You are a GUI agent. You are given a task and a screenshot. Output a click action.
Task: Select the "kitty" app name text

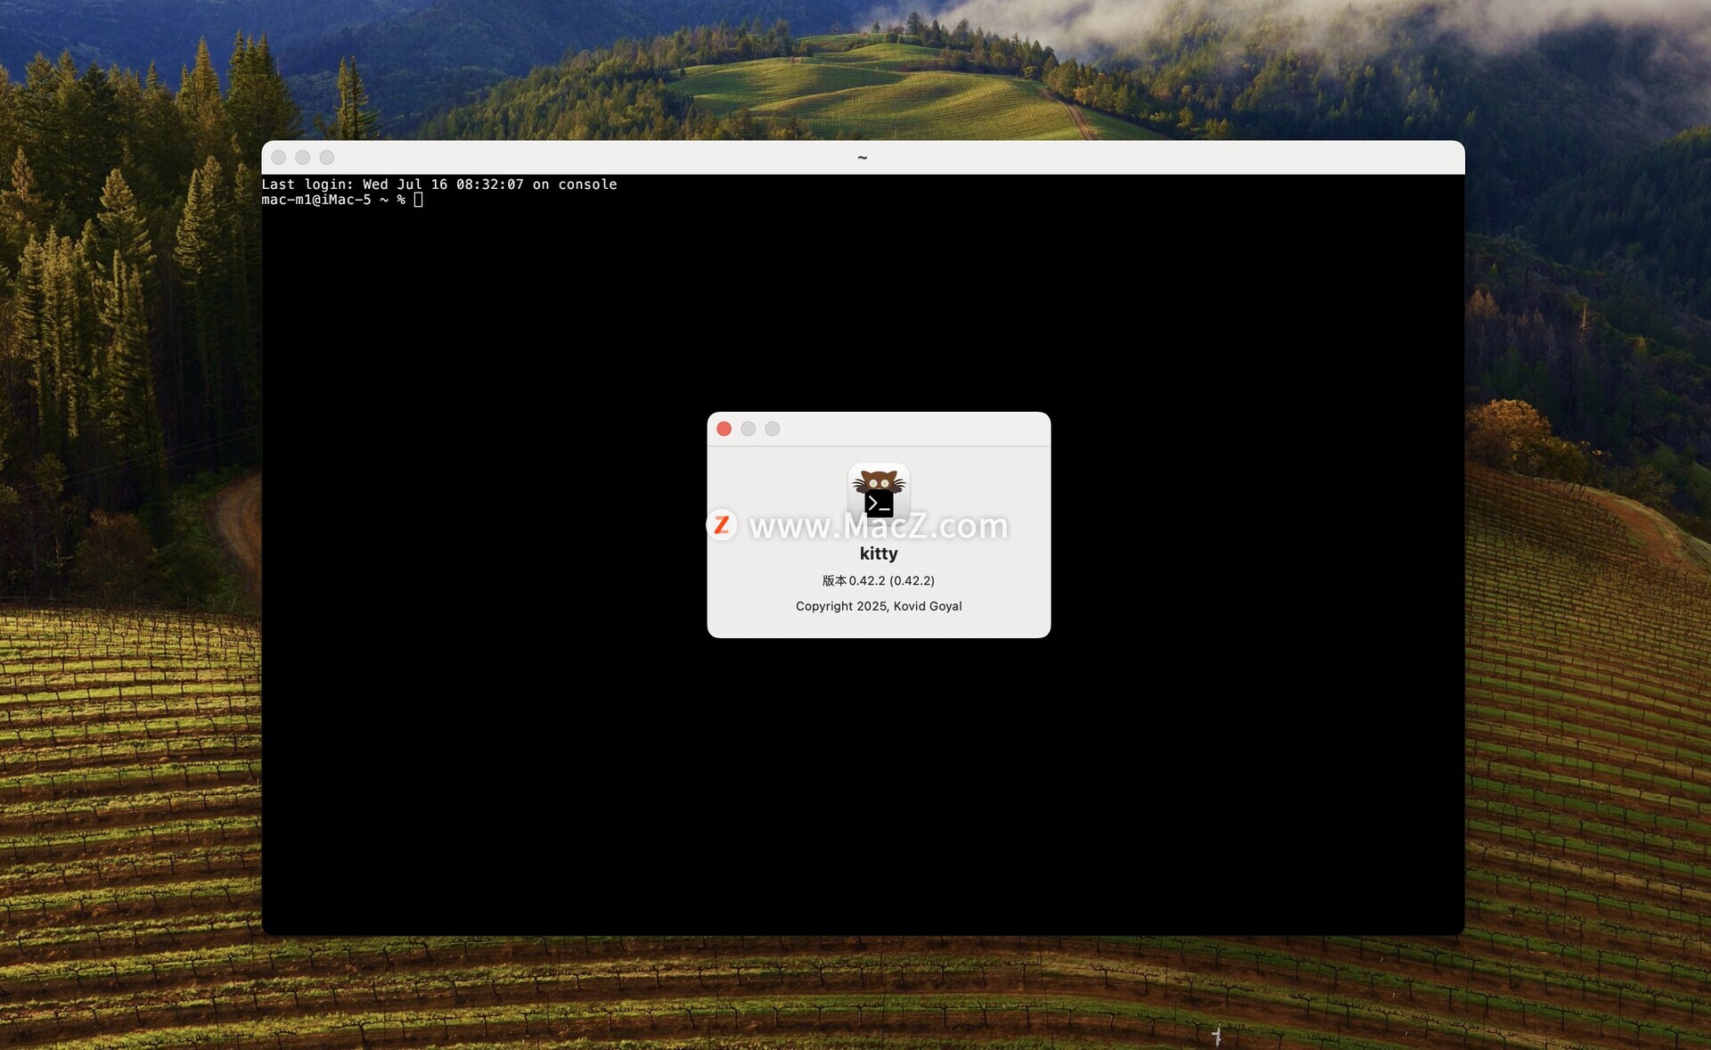[879, 554]
